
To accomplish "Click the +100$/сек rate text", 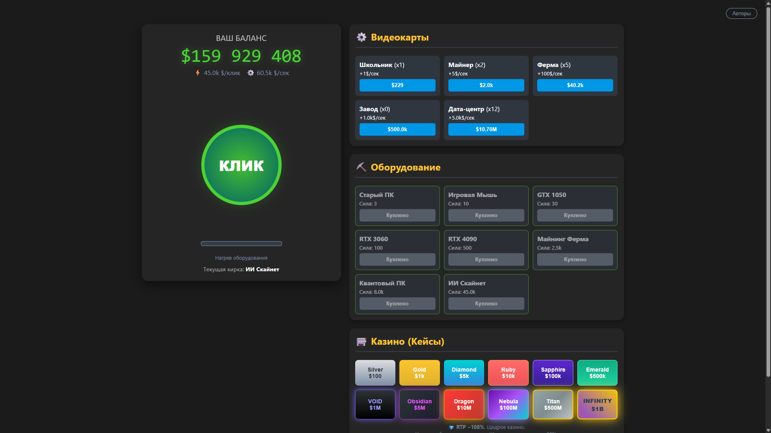I will [x=550, y=74].
